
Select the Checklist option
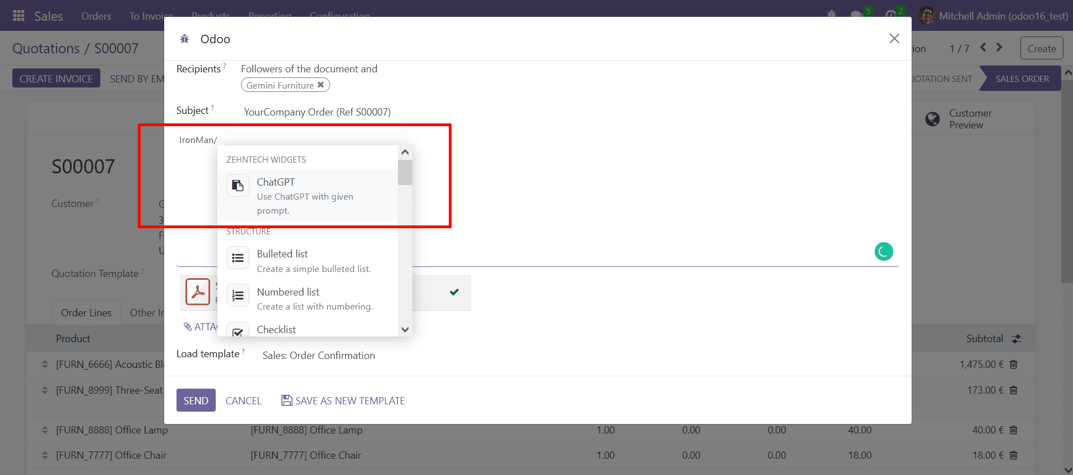pyautogui.click(x=276, y=330)
